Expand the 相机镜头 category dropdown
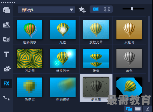Screen dimensions: 153x112 [x=46, y=10]
